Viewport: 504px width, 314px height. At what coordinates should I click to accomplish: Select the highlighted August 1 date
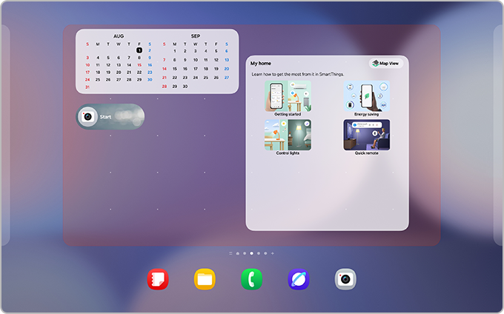pyautogui.click(x=139, y=50)
